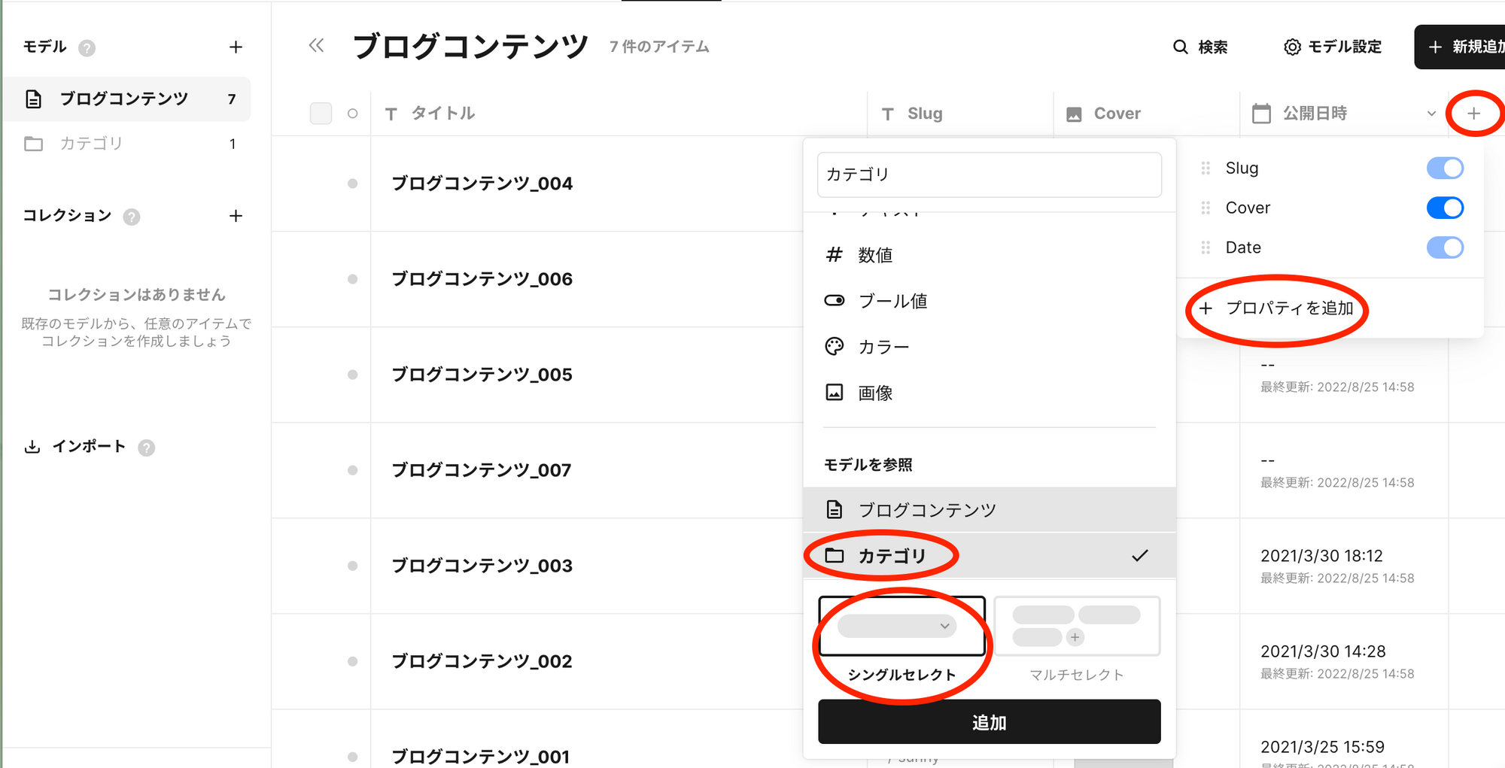Click status dot of ブログコンテンツ_002
Screen dimensions: 1505x768
tap(352, 661)
